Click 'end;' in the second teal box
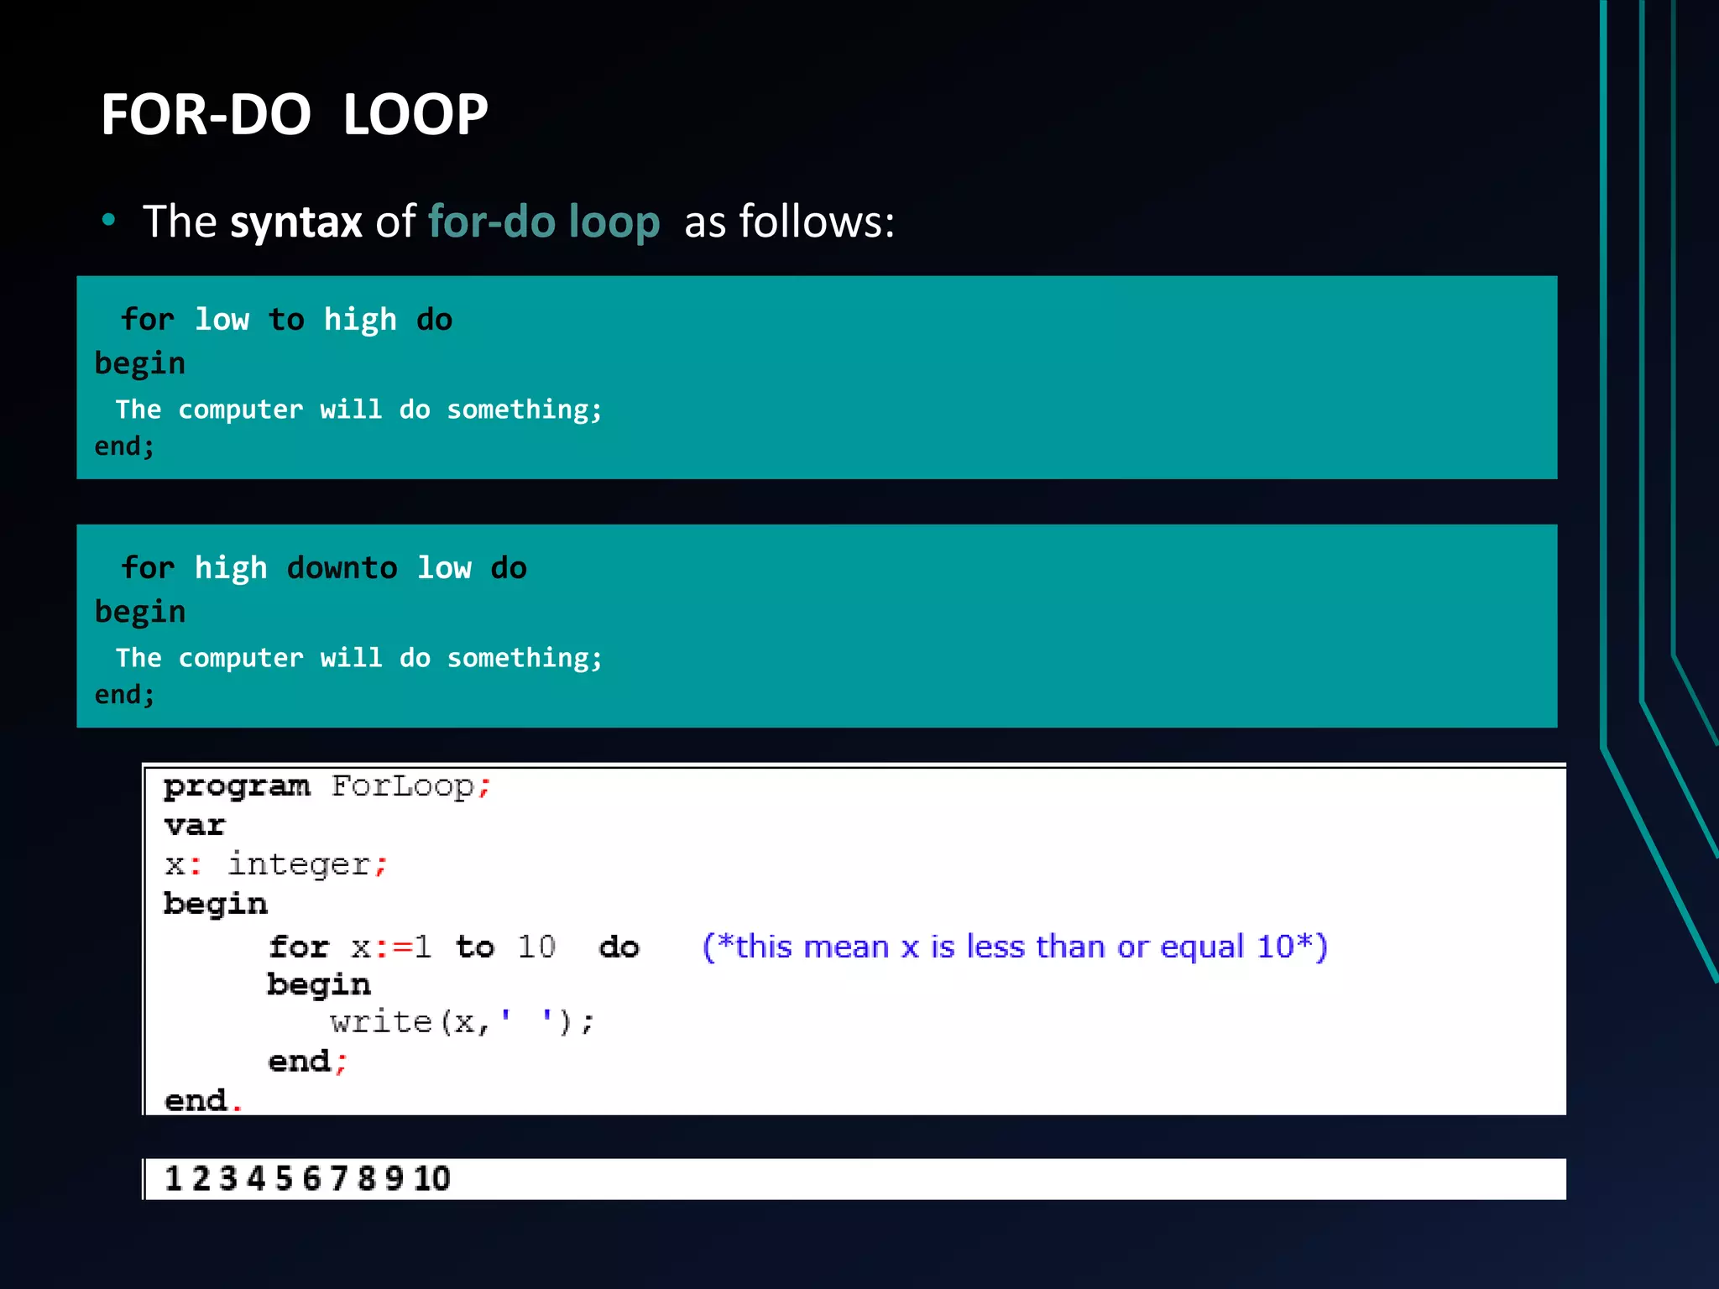1719x1289 pixels. pyautogui.click(x=124, y=695)
